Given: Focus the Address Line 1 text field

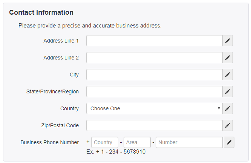Looking at the screenshot, I should pos(155,41).
